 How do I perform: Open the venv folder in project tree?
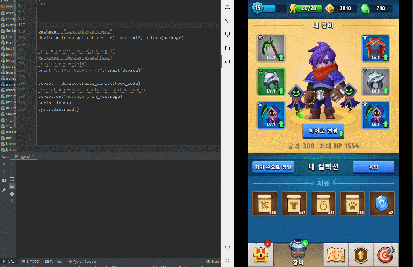[7, 7]
